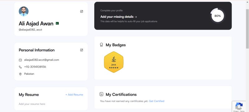Click the Personal Information heading
Viewport: 249px width, 112px height.
(37, 50)
